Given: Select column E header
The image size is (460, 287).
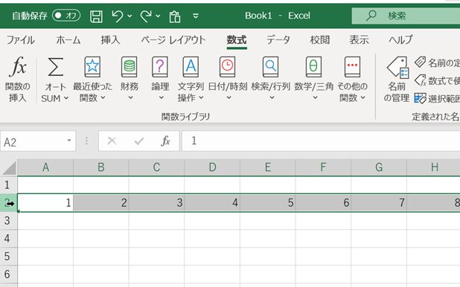Looking at the screenshot, I should click(267, 167).
